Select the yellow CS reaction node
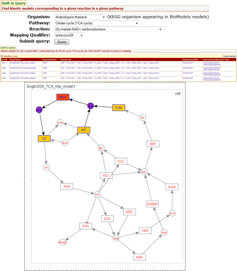The height and width of the screenshot is (271, 237). tap(44, 139)
